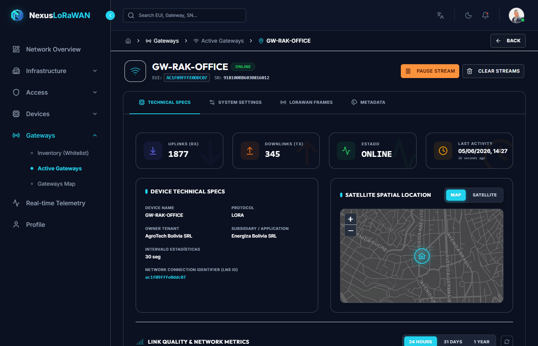Click the Devices chip icon
This screenshot has width=538, height=346.
coord(16,114)
